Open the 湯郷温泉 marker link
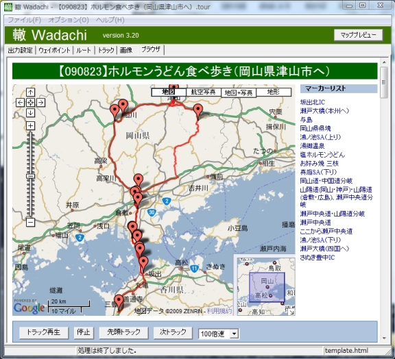395x359 pixels. [313, 146]
